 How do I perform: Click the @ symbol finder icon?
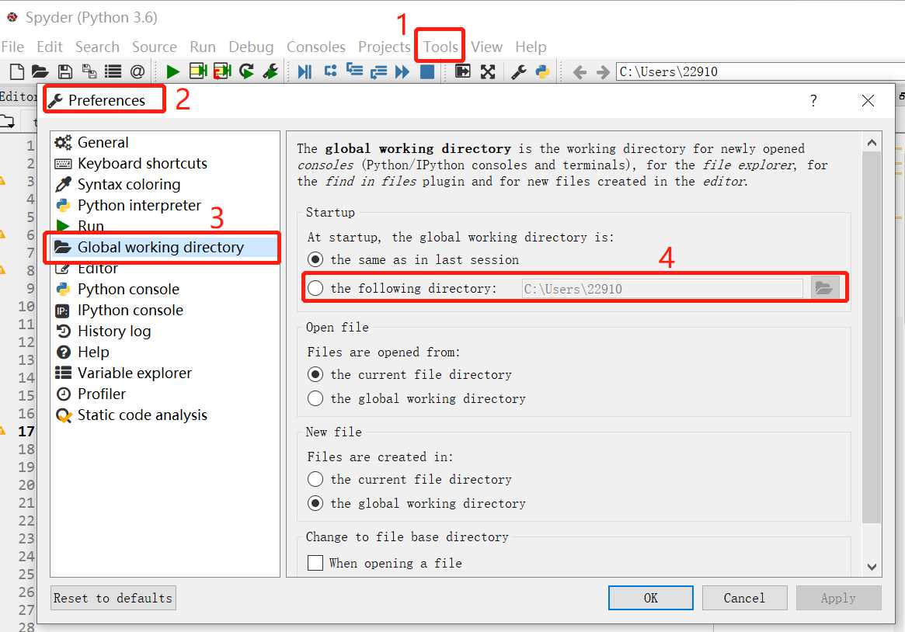coord(137,71)
